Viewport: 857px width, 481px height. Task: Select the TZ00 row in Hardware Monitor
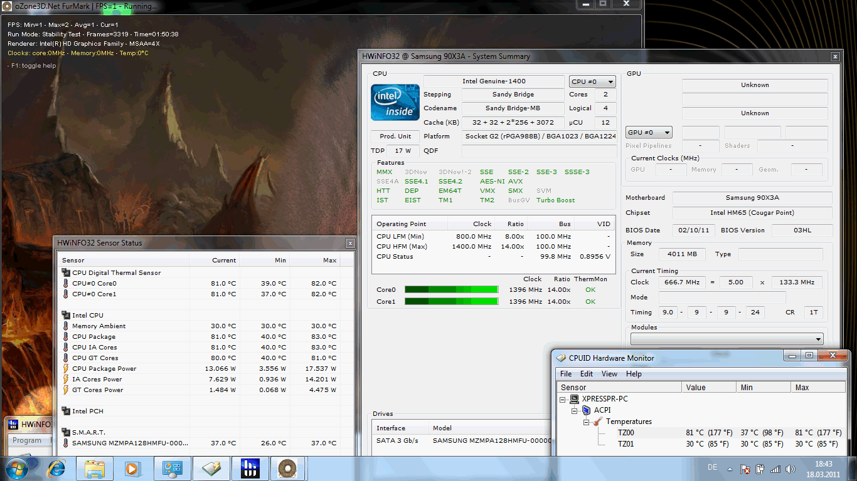click(x=701, y=433)
